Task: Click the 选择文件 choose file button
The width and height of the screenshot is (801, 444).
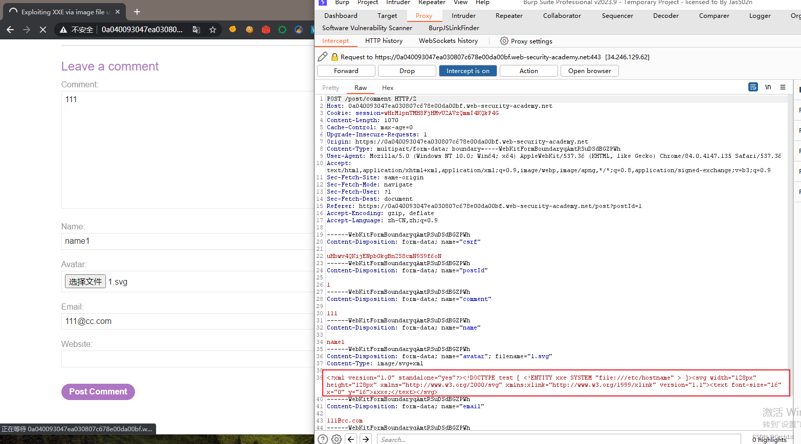Action: [x=85, y=282]
